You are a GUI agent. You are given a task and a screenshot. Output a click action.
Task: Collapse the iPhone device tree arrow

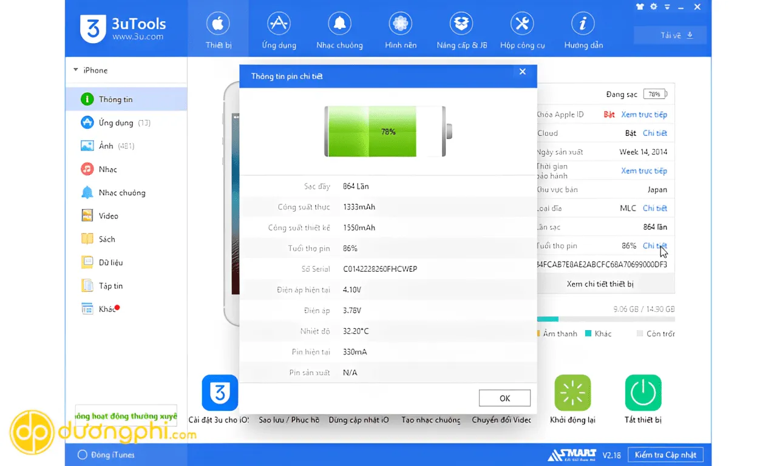point(76,70)
